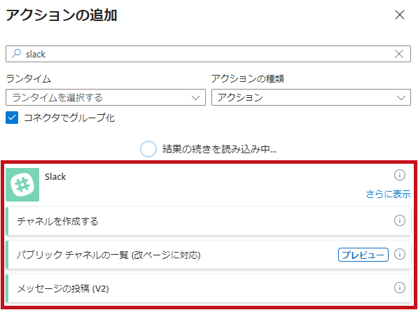
Task: Select メッセージの投稿 (V2) action
Action: pos(208,288)
